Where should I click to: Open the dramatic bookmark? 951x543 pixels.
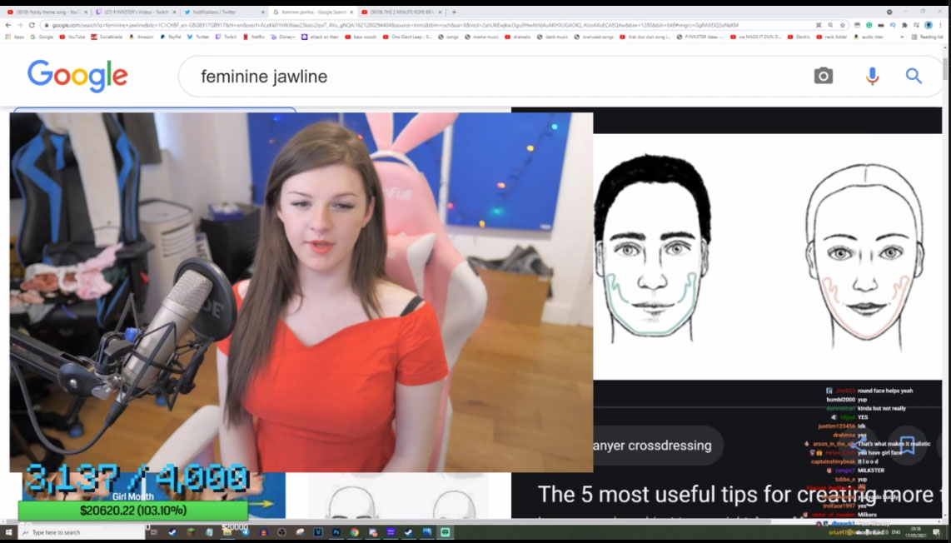point(517,37)
